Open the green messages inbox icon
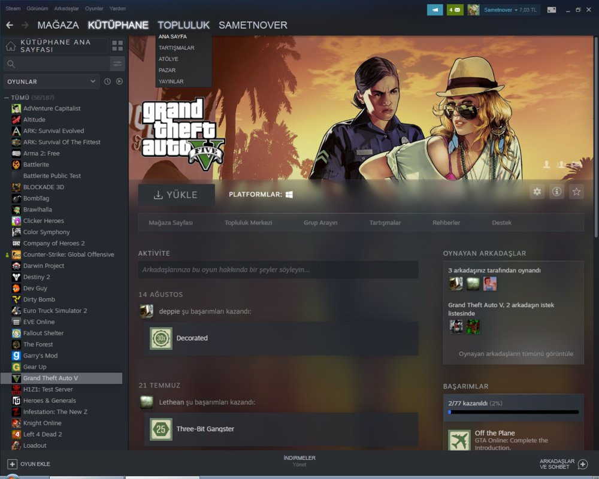This screenshot has height=479, width=599. coord(455,10)
